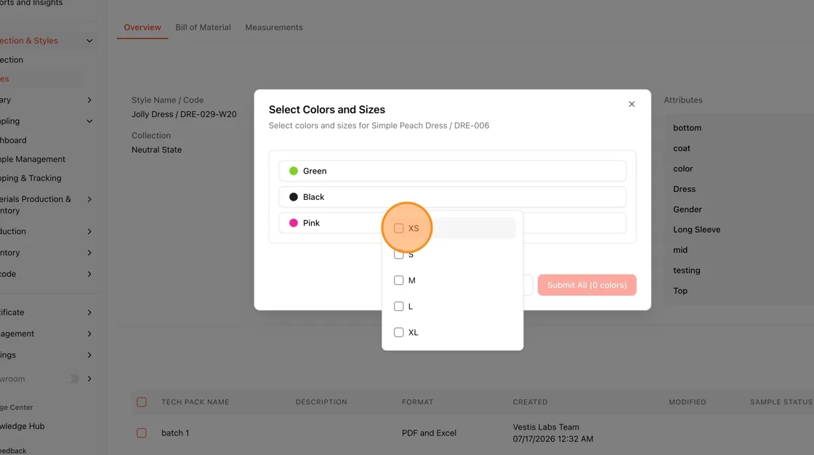The width and height of the screenshot is (814, 455).
Task: Expand the Production section chevron
Action: click(x=89, y=232)
